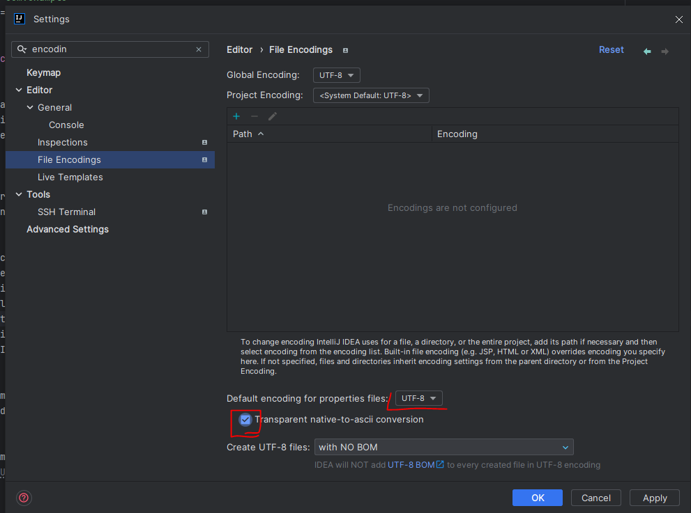This screenshot has width=691, height=513.
Task: Select Inspections settings page
Action: (x=63, y=143)
